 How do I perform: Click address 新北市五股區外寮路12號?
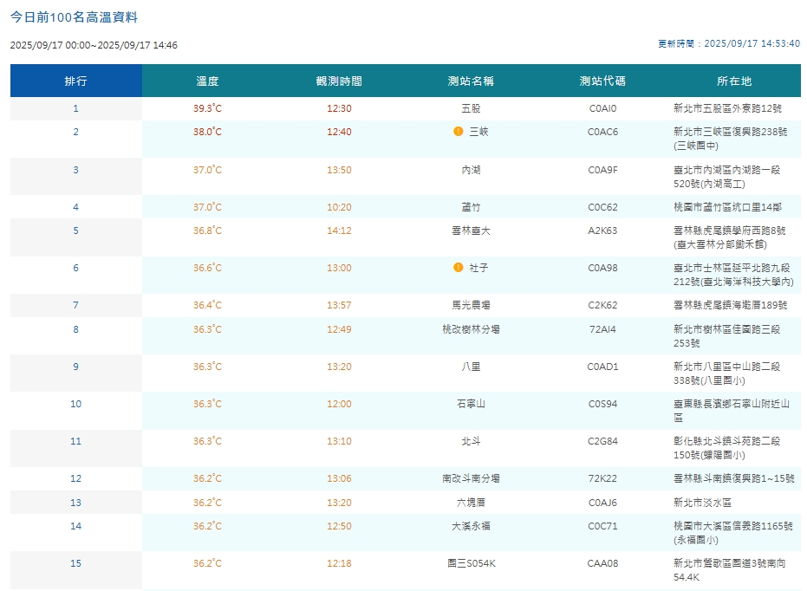click(x=727, y=108)
